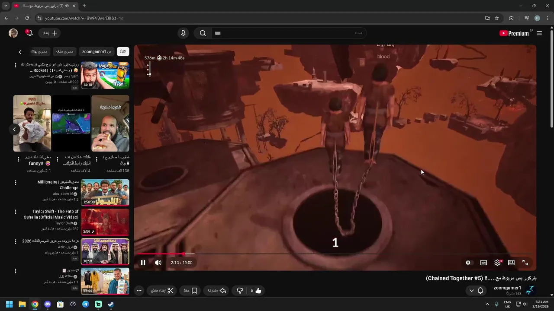
Task: Open the player settings gear
Action: [497, 263]
